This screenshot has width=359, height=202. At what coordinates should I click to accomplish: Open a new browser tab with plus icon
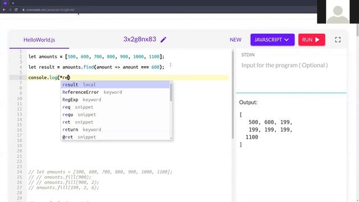click(13, 3)
